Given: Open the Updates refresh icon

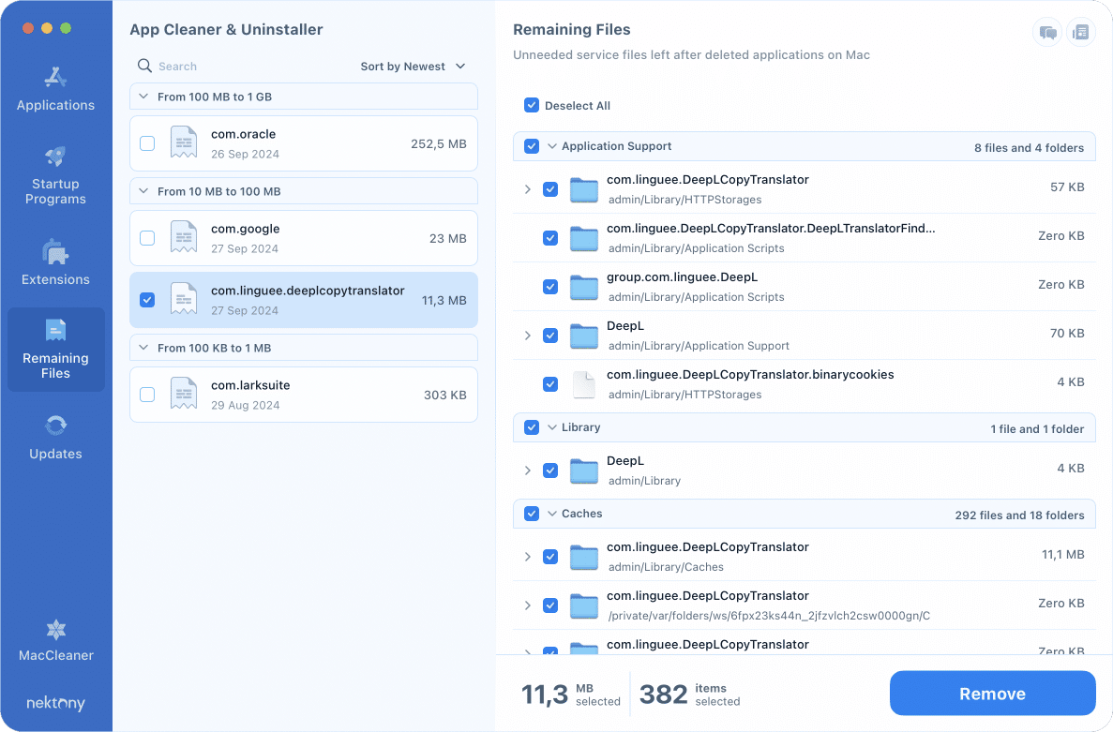Looking at the screenshot, I should pos(55,426).
